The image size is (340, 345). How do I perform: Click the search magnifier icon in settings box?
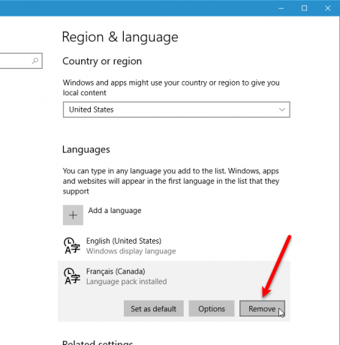tap(35, 61)
